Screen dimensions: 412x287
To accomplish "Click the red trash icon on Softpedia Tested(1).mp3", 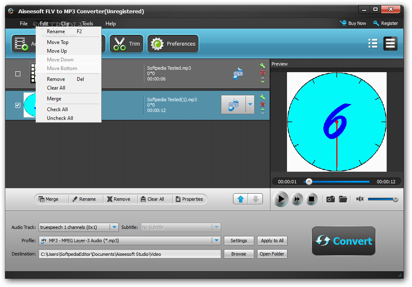I will 262,104.
